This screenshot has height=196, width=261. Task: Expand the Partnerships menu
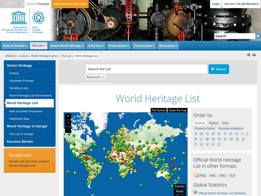pyautogui.click(x=144, y=46)
